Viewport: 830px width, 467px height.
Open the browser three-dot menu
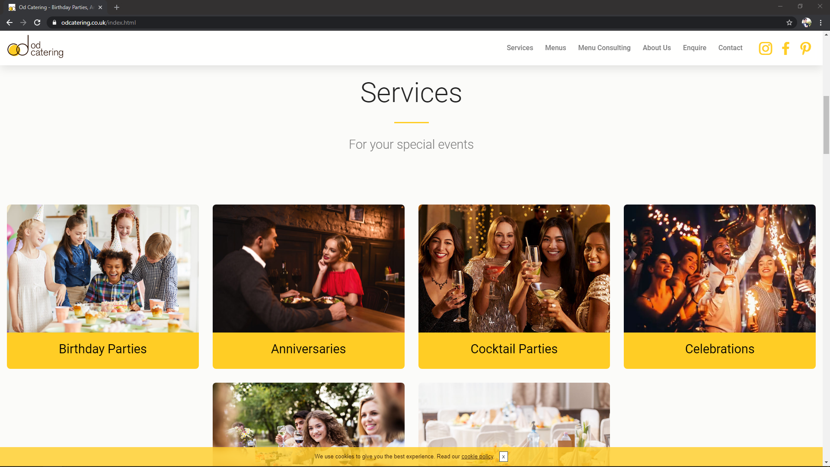pyautogui.click(x=820, y=22)
